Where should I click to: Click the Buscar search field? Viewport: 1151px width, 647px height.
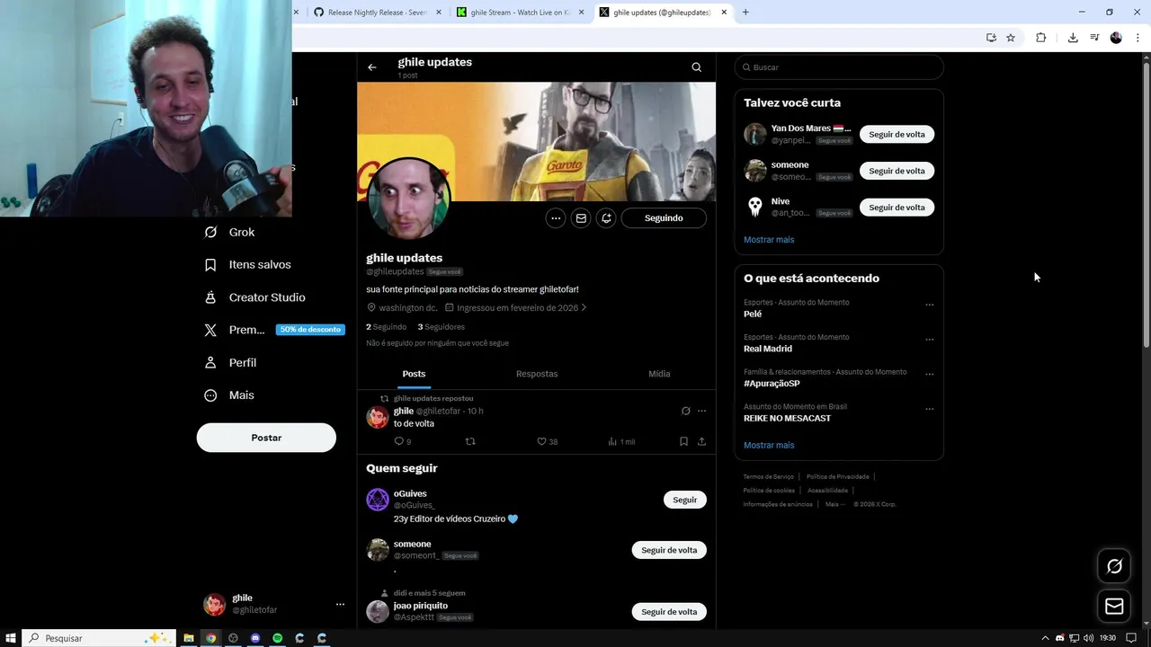839,67
